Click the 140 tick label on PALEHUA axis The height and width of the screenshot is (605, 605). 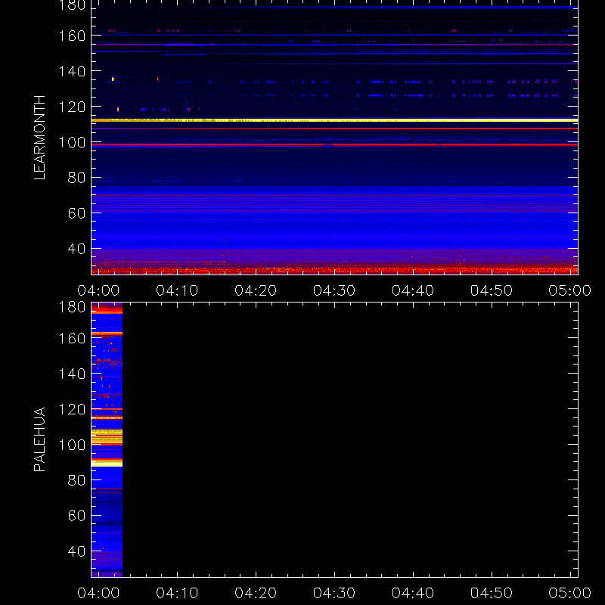pos(72,374)
